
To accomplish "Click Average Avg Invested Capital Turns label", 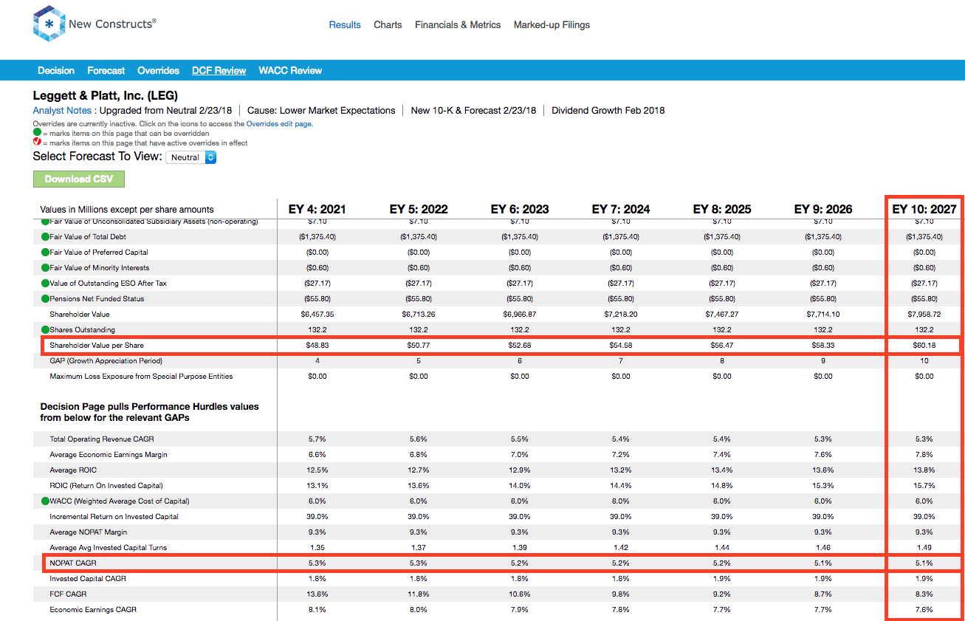I will [108, 548].
